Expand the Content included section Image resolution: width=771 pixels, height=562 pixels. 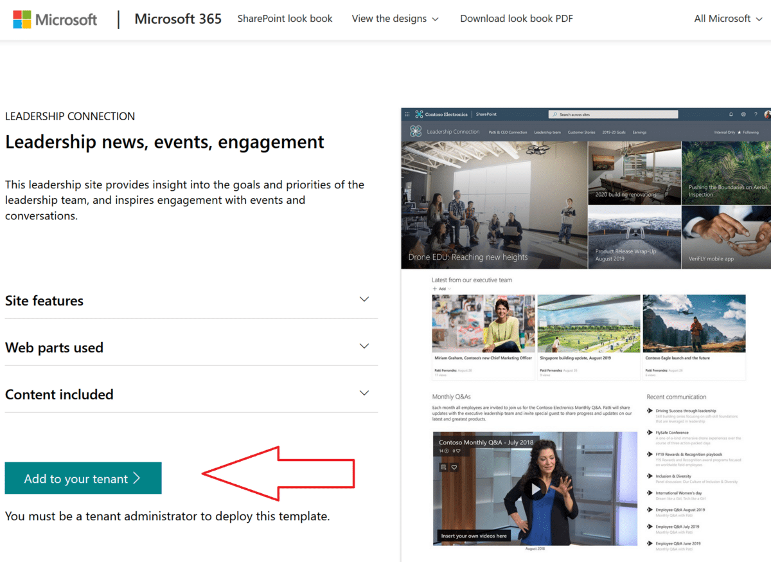[x=364, y=394]
